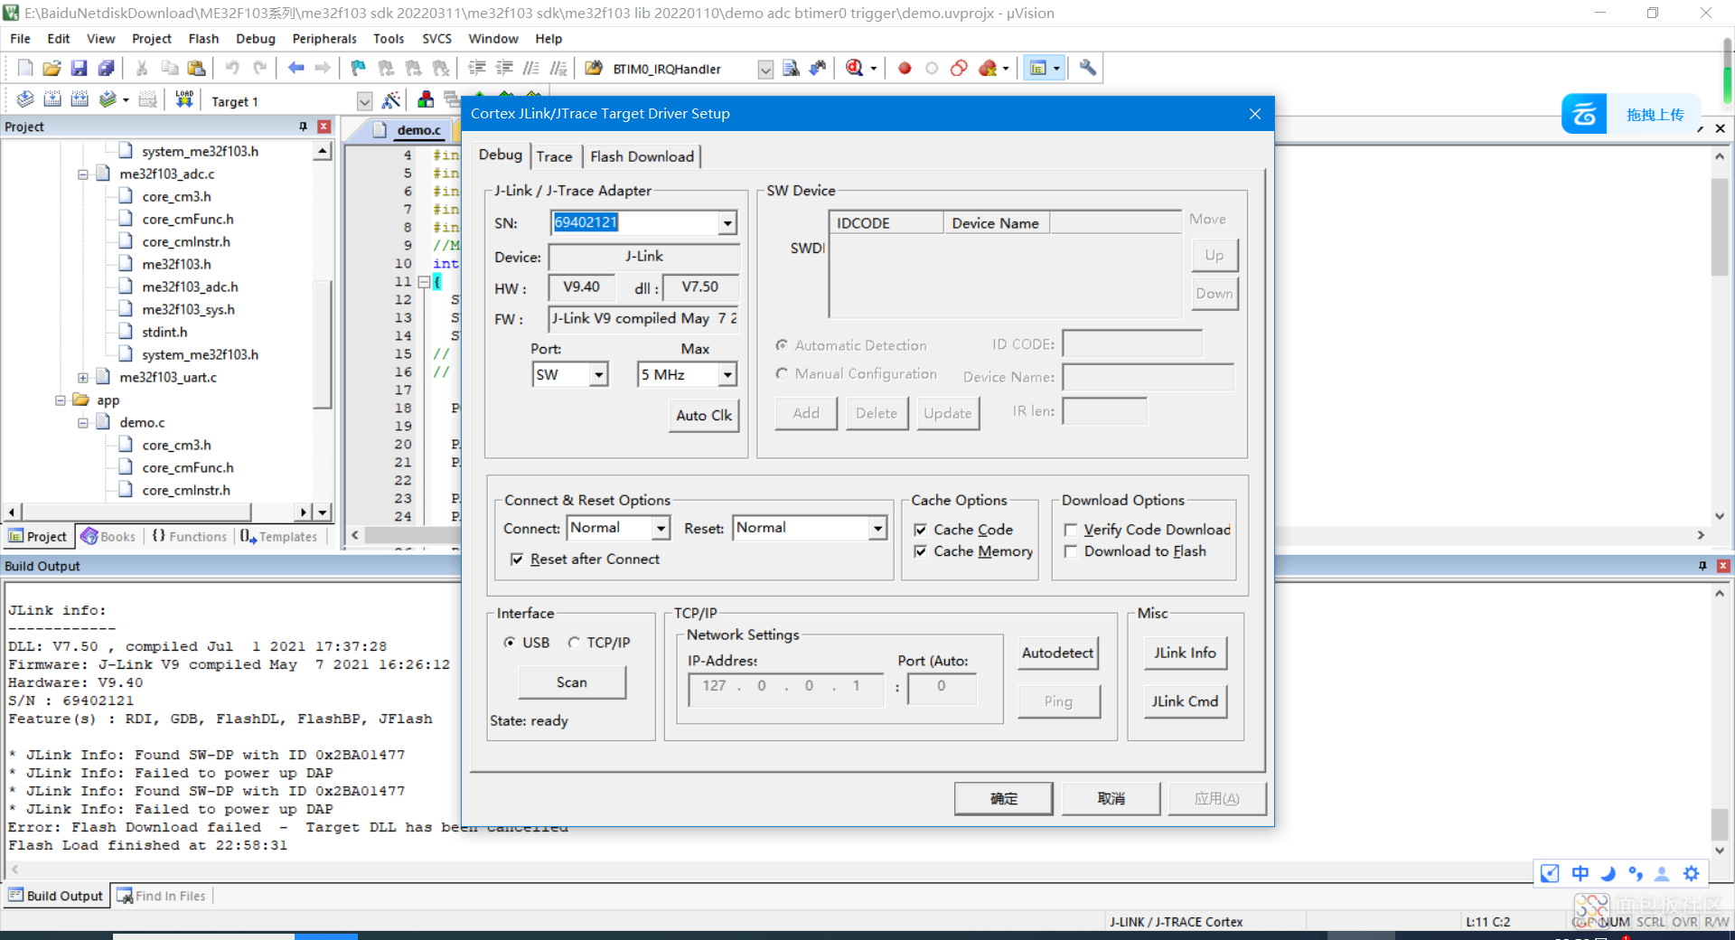Select USB interface radio button

(x=510, y=643)
